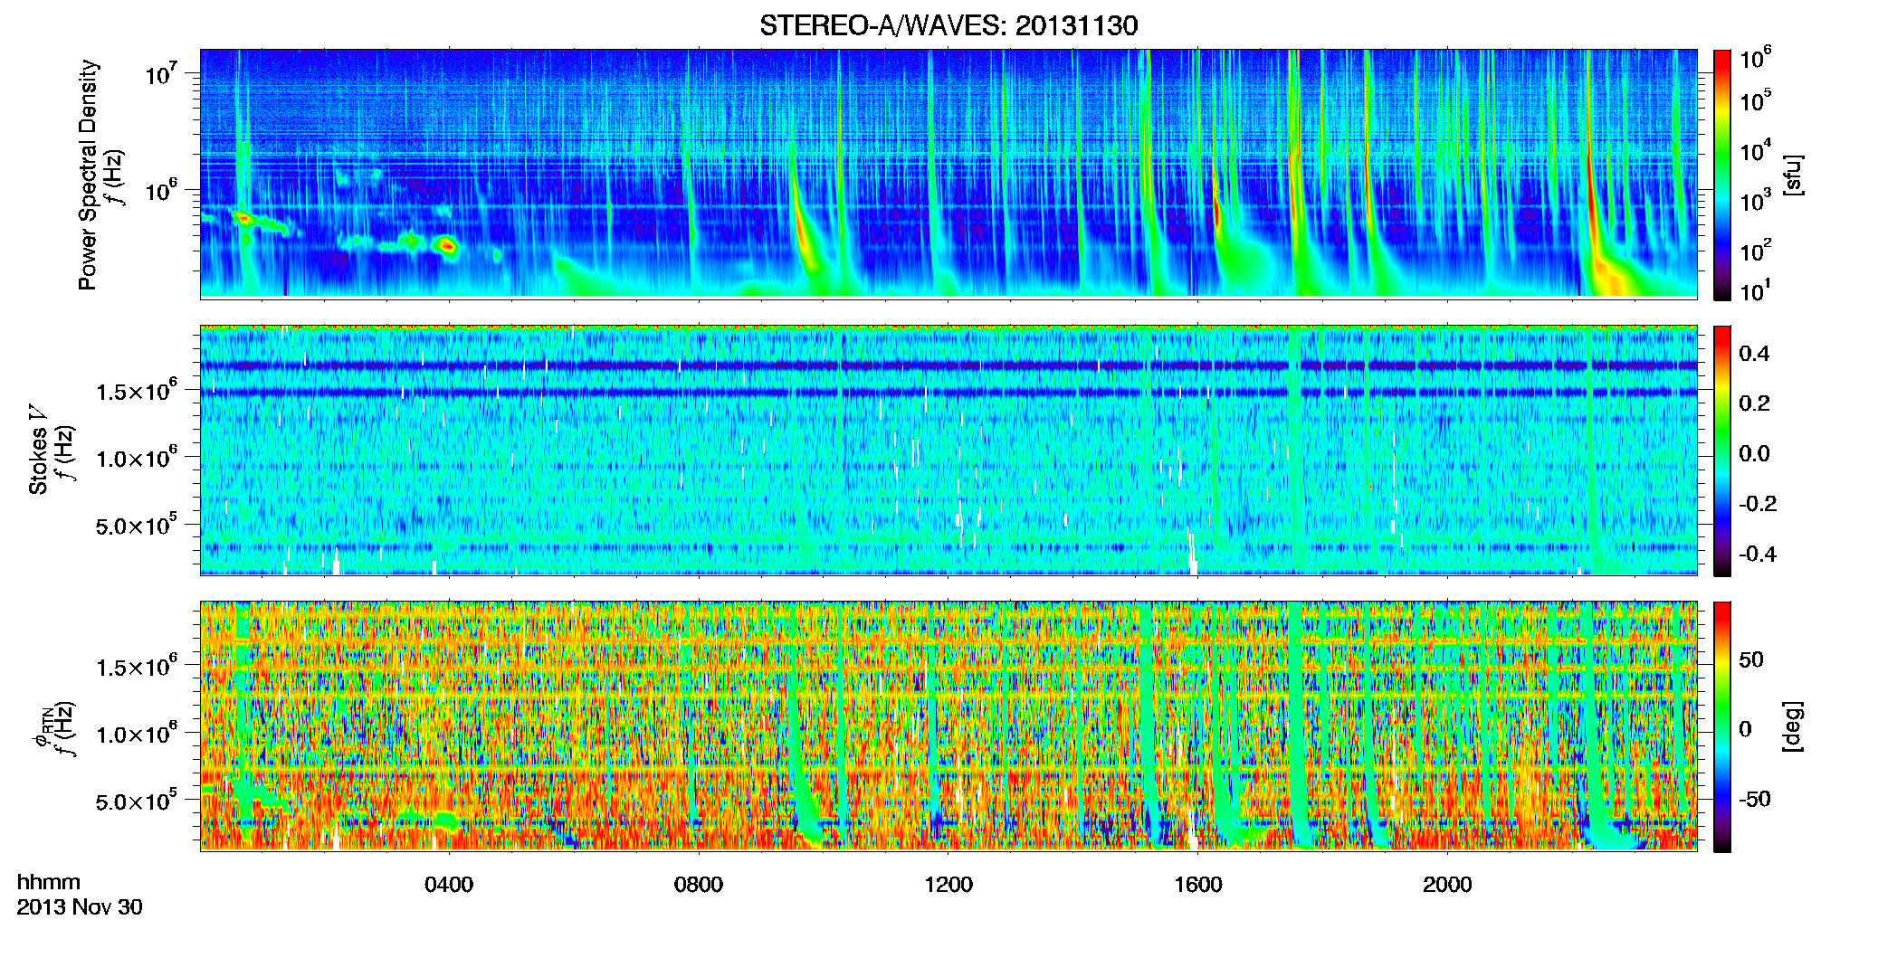The width and height of the screenshot is (1897, 977).
Task: Click the 0800 time axis label
Action: 699,885
